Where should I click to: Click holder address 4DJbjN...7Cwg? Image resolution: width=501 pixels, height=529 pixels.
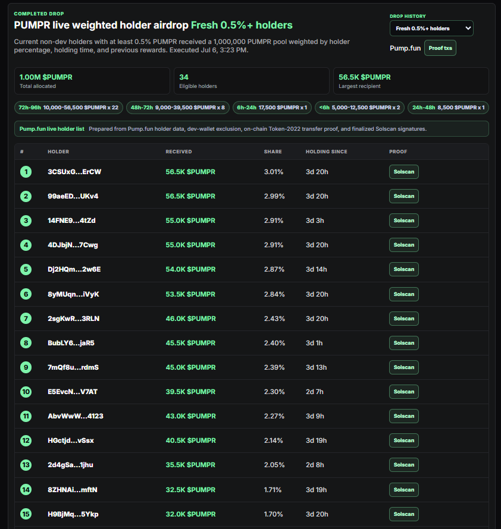[73, 245]
